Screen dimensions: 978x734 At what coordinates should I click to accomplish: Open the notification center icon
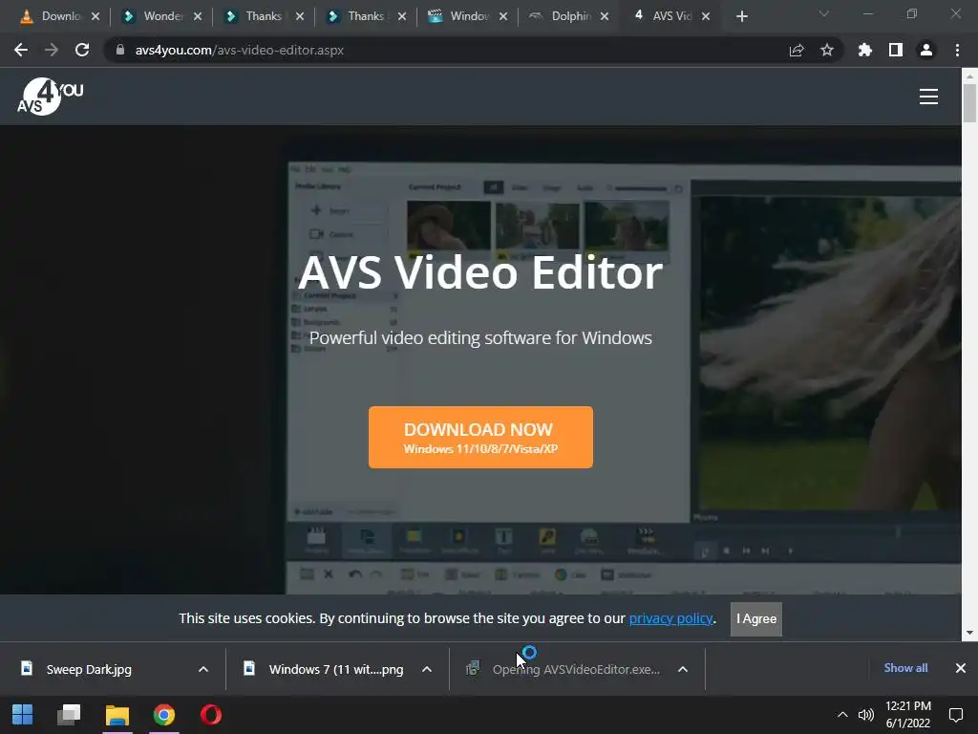(955, 715)
